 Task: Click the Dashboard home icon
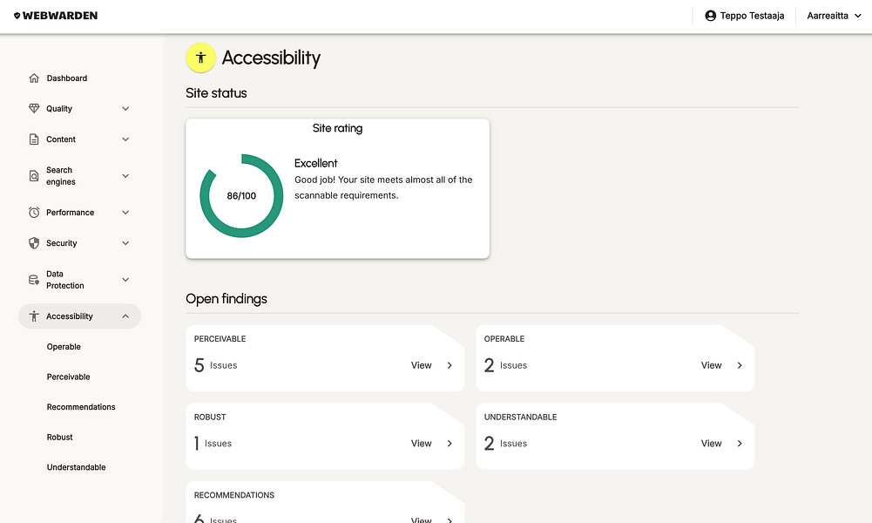pos(34,78)
